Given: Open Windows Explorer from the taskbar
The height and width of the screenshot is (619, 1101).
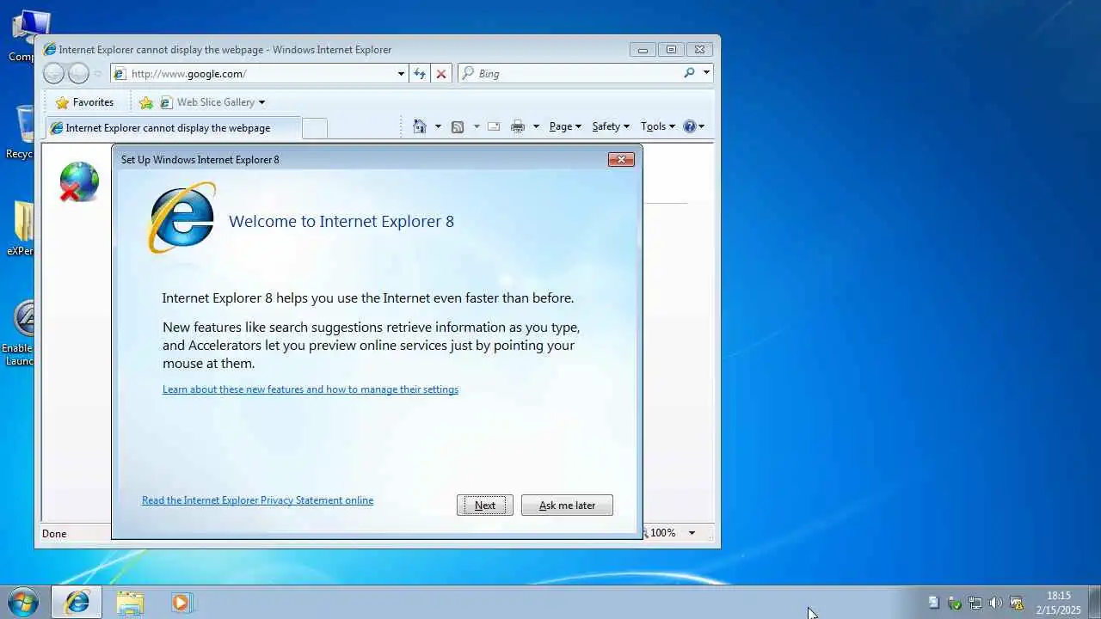Looking at the screenshot, I should pyautogui.click(x=130, y=603).
